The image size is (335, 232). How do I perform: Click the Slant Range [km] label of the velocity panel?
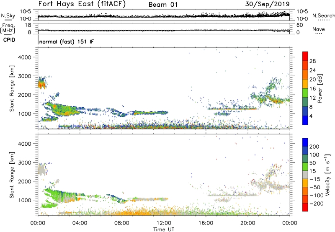click(x=12, y=175)
